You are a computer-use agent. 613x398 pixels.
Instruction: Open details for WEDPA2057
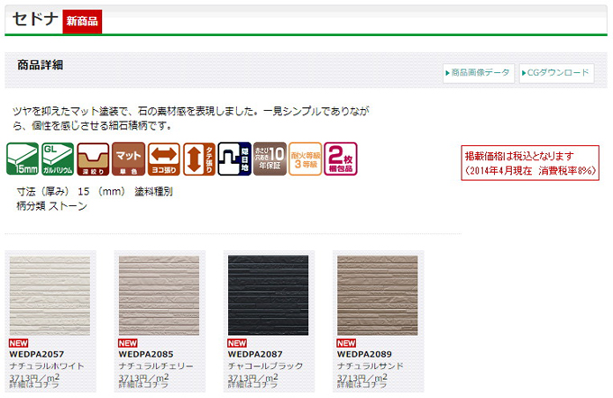(x=34, y=384)
